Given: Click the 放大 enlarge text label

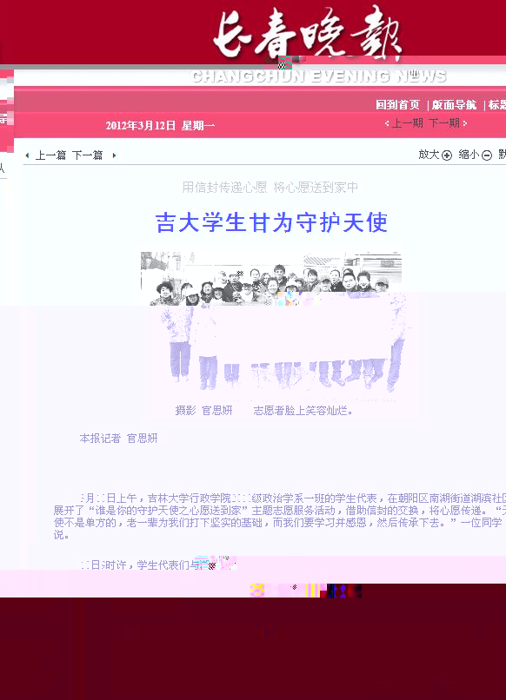Looking at the screenshot, I should 429,155.
